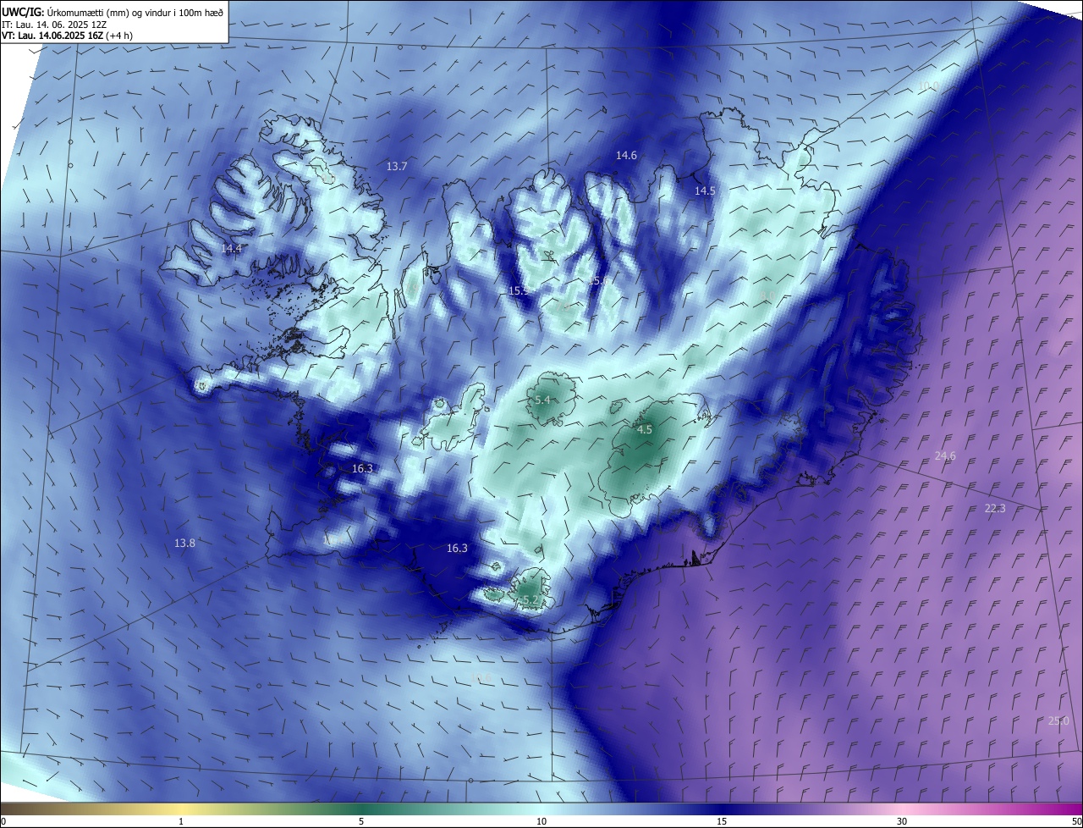Click the 14.4 value label over the Westfjords
1083x828 pixels.
tap(231, 248)
